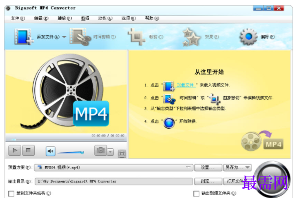
Task: Click the Add File (添加文件) film icon
Action: coord(24,37)
